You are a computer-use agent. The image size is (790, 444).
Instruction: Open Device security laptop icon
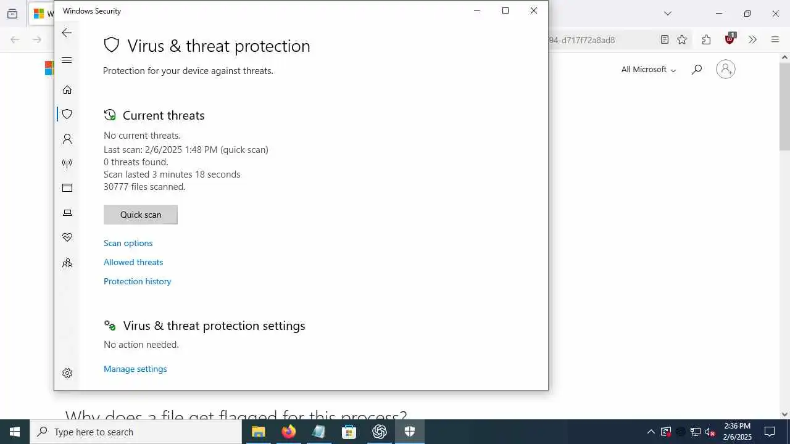[x=67, y=213]
